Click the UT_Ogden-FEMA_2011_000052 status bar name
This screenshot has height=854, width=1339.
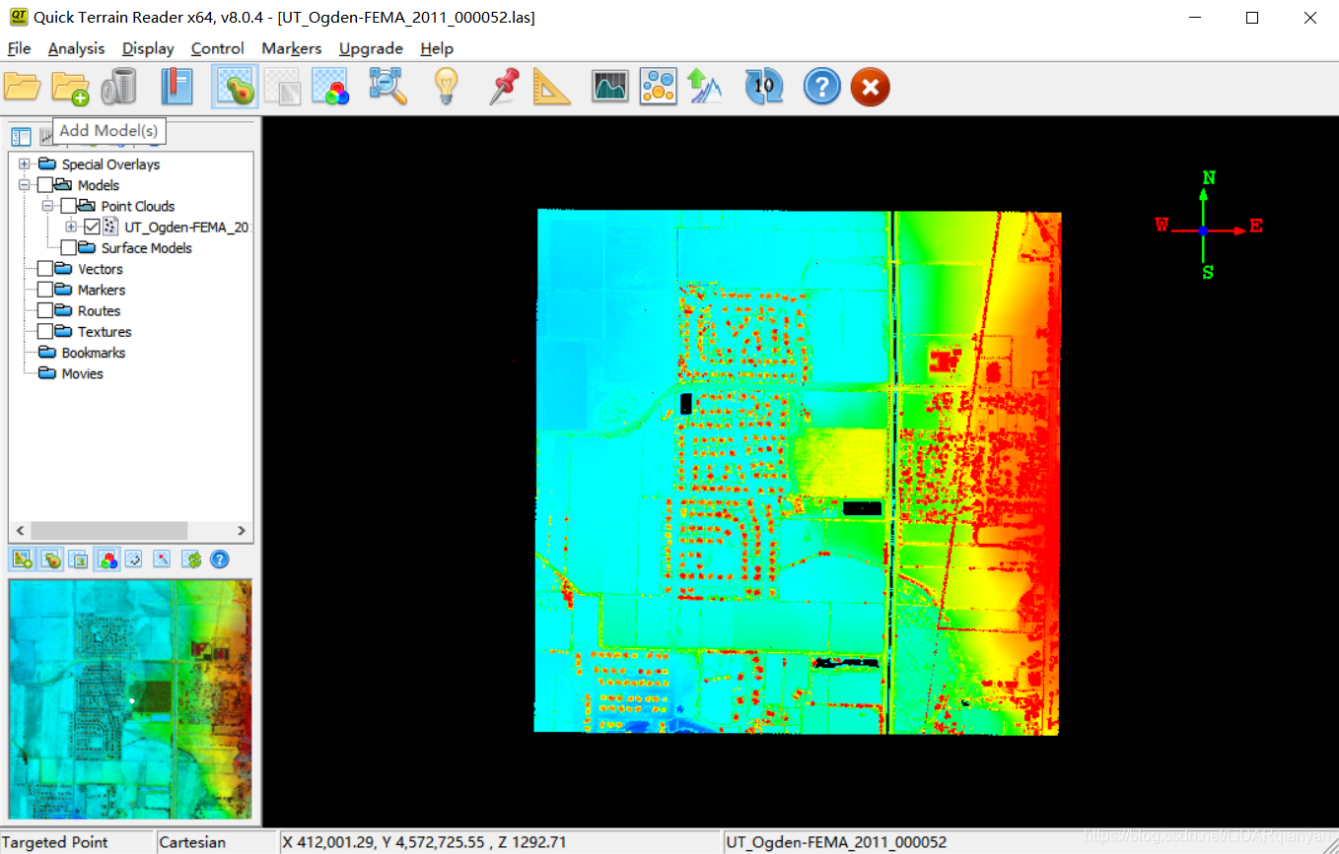(836, 842)
